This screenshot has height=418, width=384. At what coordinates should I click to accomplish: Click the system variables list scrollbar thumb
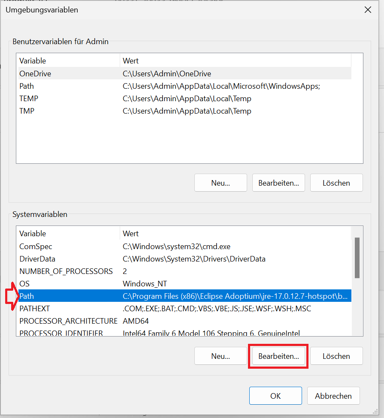pos(357,258)
